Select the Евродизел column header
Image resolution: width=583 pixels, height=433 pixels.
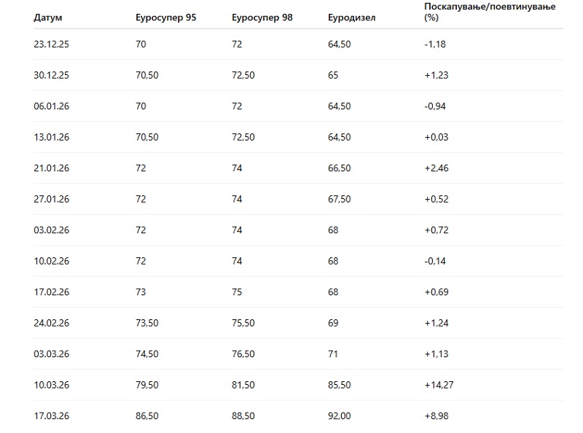[352, 17]
